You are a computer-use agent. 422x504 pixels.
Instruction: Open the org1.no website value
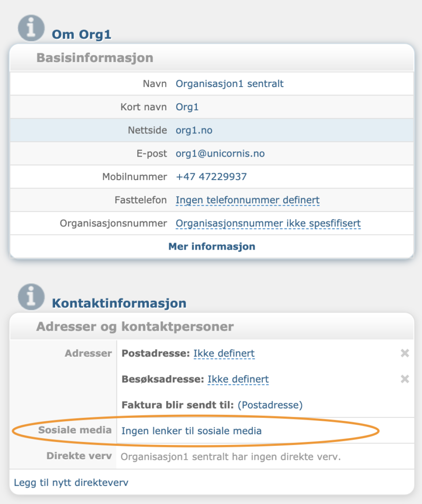pos(194,130)
